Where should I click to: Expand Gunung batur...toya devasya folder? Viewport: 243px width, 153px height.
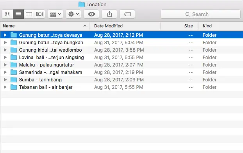coord(5,35)
